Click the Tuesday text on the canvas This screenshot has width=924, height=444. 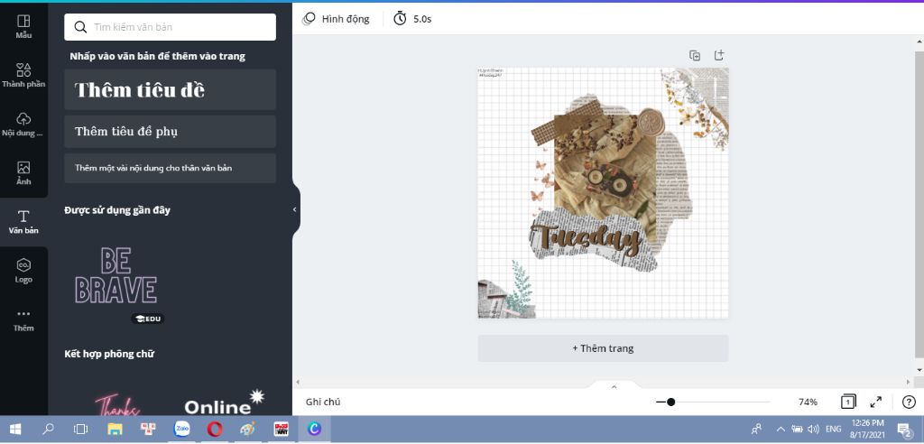[586, 239]
